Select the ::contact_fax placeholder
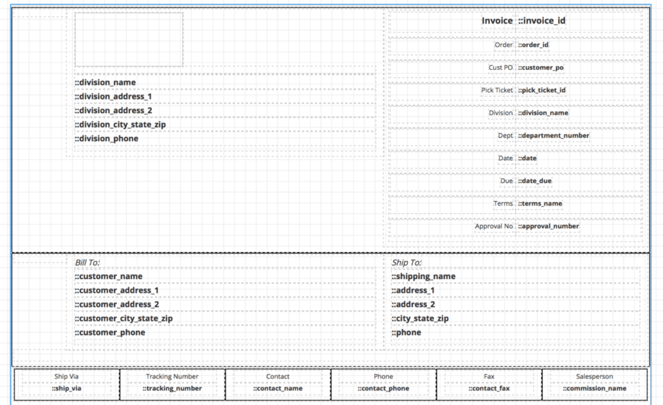This screenshot has height=405, width=663. [x=490, y=388]
